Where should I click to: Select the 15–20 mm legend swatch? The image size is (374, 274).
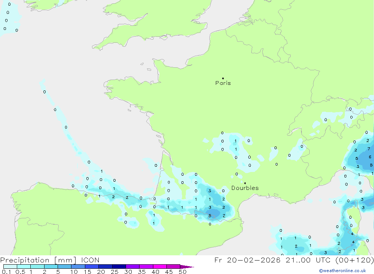(x=92, y=267)
